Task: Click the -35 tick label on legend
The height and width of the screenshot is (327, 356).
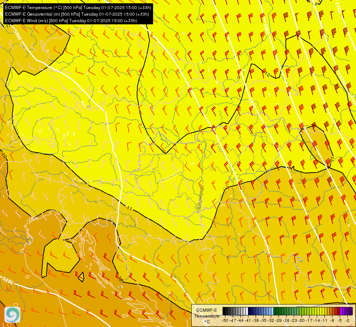Action: tap(263, 321)
